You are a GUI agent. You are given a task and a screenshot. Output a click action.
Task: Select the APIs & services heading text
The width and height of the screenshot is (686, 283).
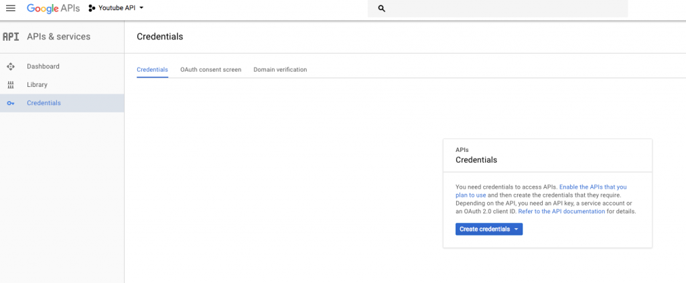[58, 37]
